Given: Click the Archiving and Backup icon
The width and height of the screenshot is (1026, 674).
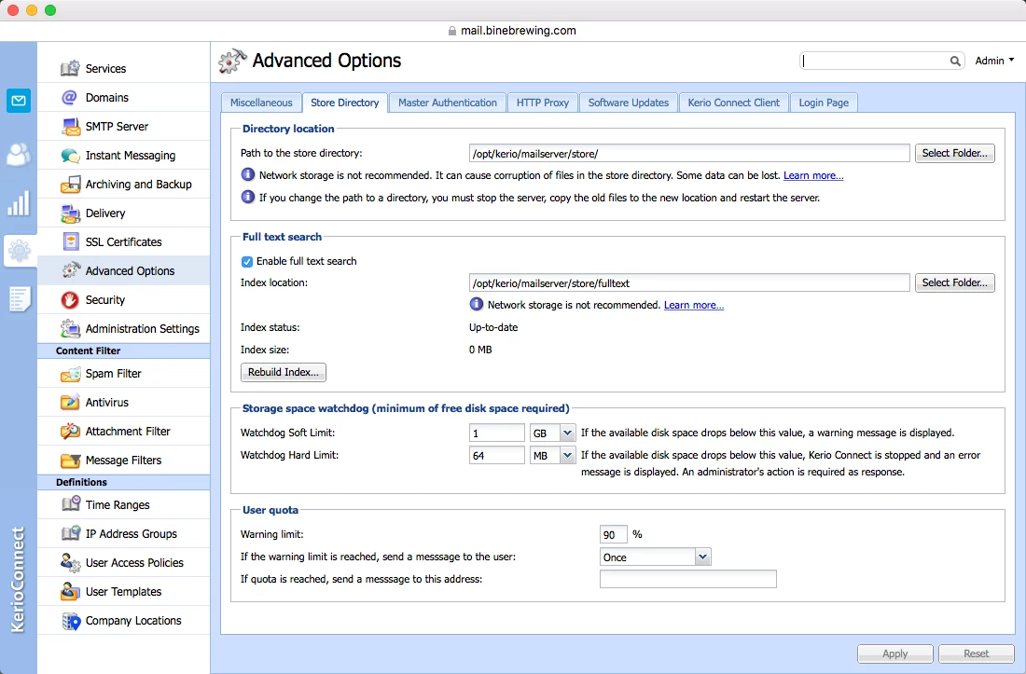Looking at the screenshot, I should tap(70, 185).
